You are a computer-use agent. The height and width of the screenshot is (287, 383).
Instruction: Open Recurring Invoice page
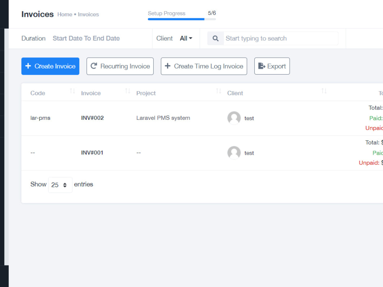pos(120,66)
